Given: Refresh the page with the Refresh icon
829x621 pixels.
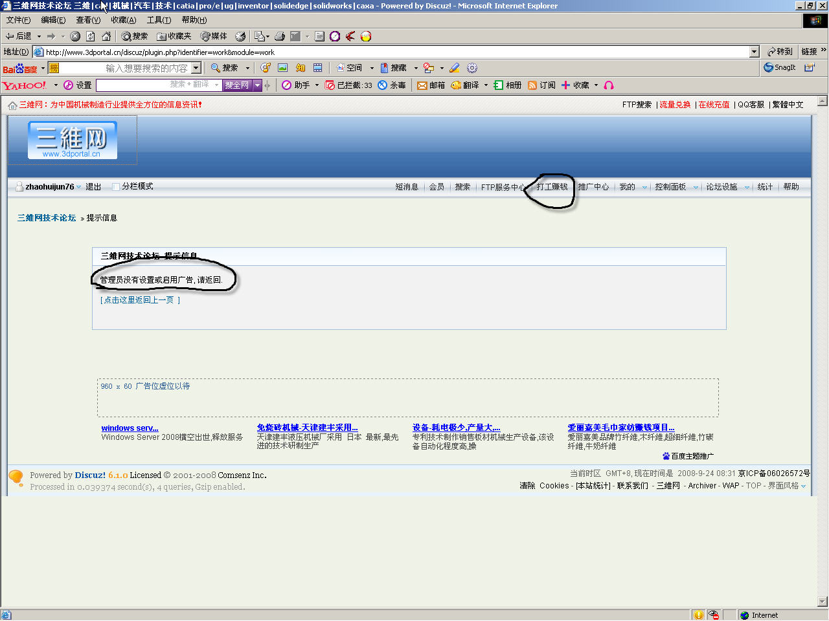Looking at the screenshot, I should point(91,36).
